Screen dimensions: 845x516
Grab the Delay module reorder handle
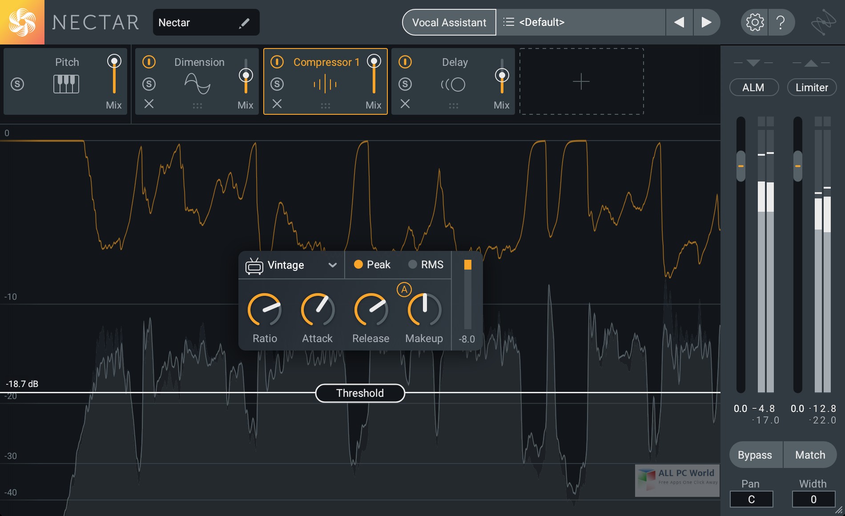454,106
